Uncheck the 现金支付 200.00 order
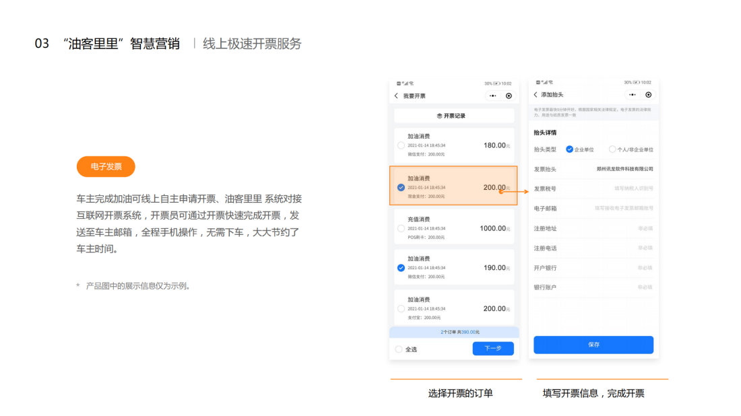 401,187
